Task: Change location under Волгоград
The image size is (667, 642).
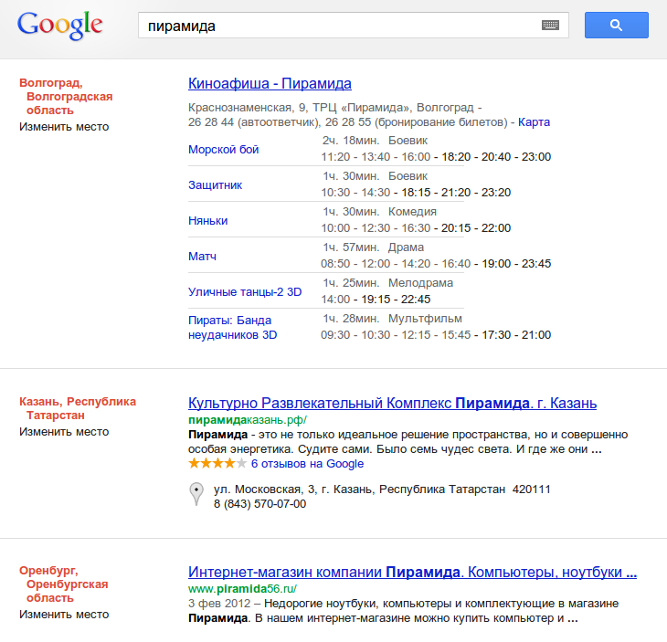Action: click(64, 127)
